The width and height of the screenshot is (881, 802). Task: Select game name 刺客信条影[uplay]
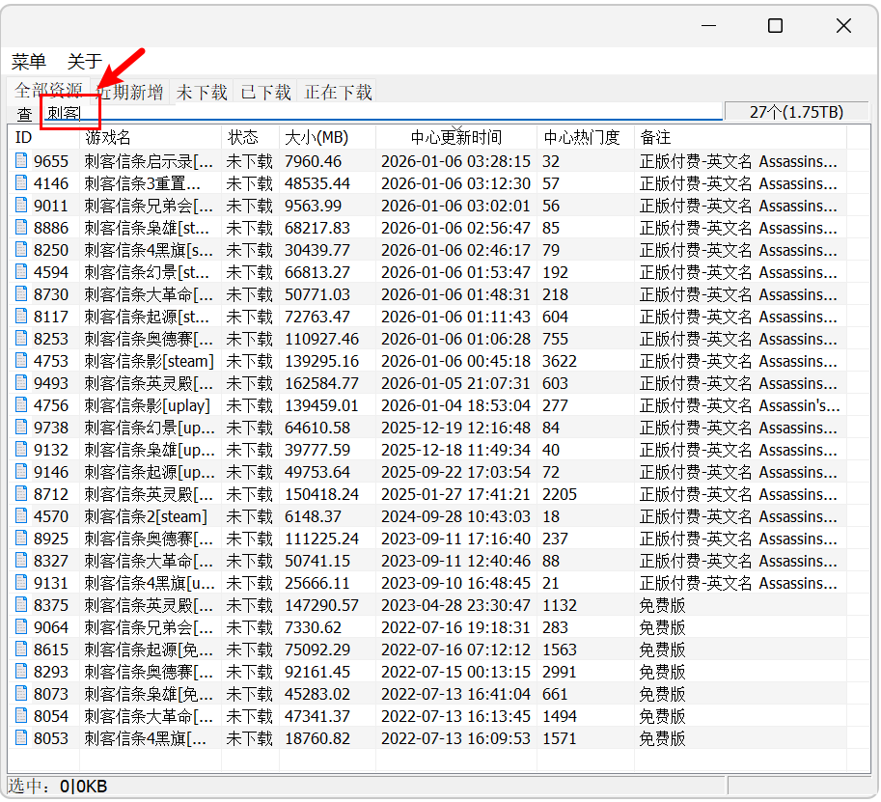(148, 405)
